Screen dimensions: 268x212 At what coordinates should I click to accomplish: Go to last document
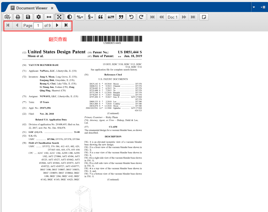(193, 17)
